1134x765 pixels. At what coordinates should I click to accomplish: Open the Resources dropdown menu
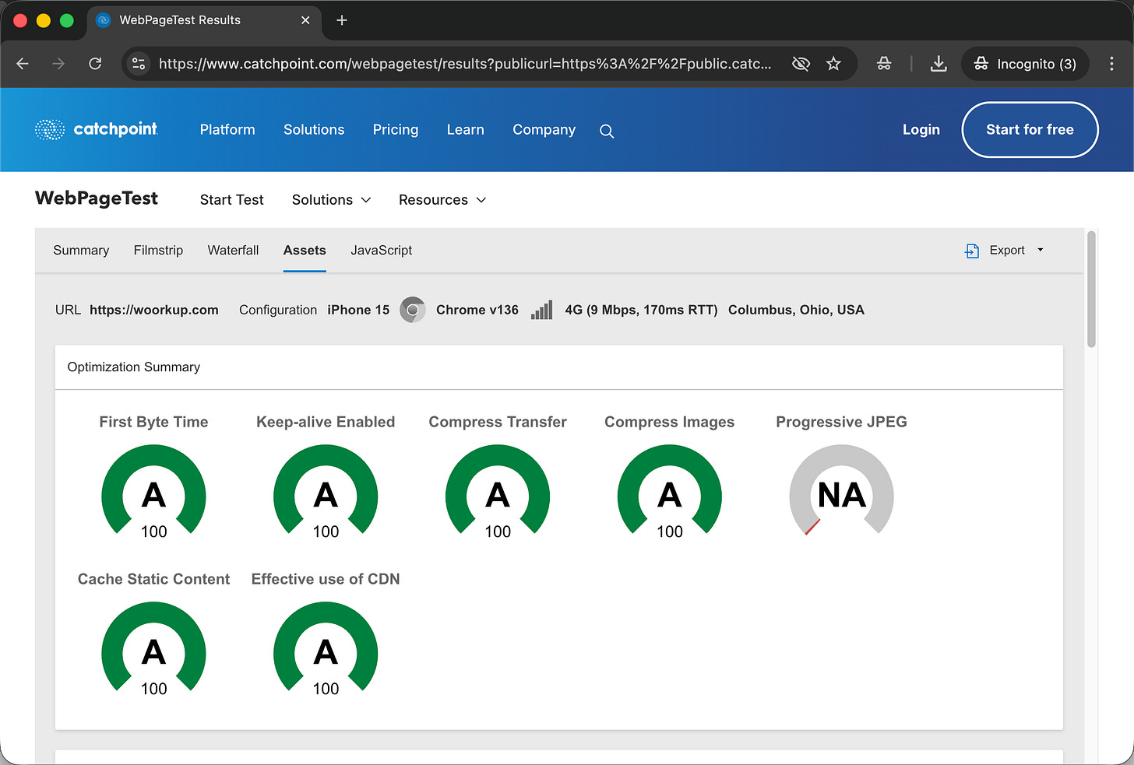pyautogui.click(x=442, y=200)
